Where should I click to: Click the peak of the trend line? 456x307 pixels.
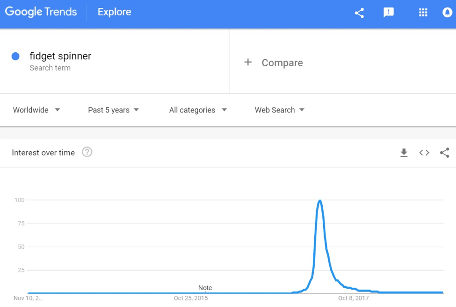pyautogui.click(x=320, y=201)
